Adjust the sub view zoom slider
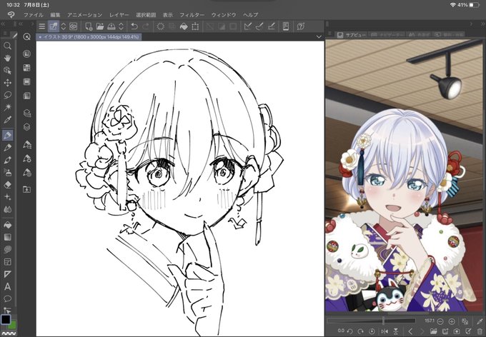Screen dimensions: 486x337 click(x=371, y=321)
